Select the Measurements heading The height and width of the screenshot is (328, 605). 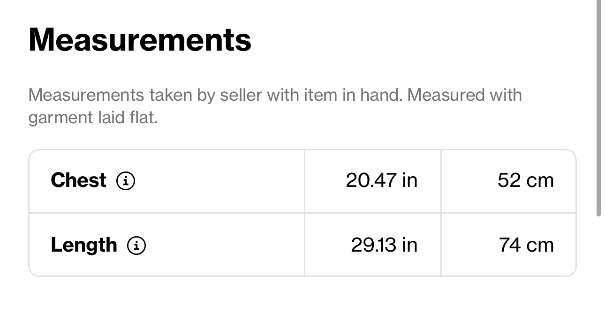click(x=140, y=40)
